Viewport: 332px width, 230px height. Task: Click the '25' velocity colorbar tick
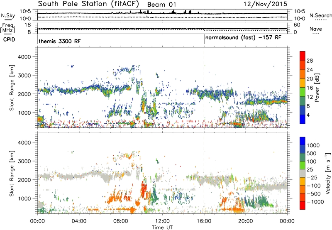pyautogui.click(x=310, y=170)
